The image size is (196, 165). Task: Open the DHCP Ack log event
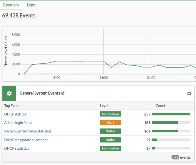[x=15, y=114]
